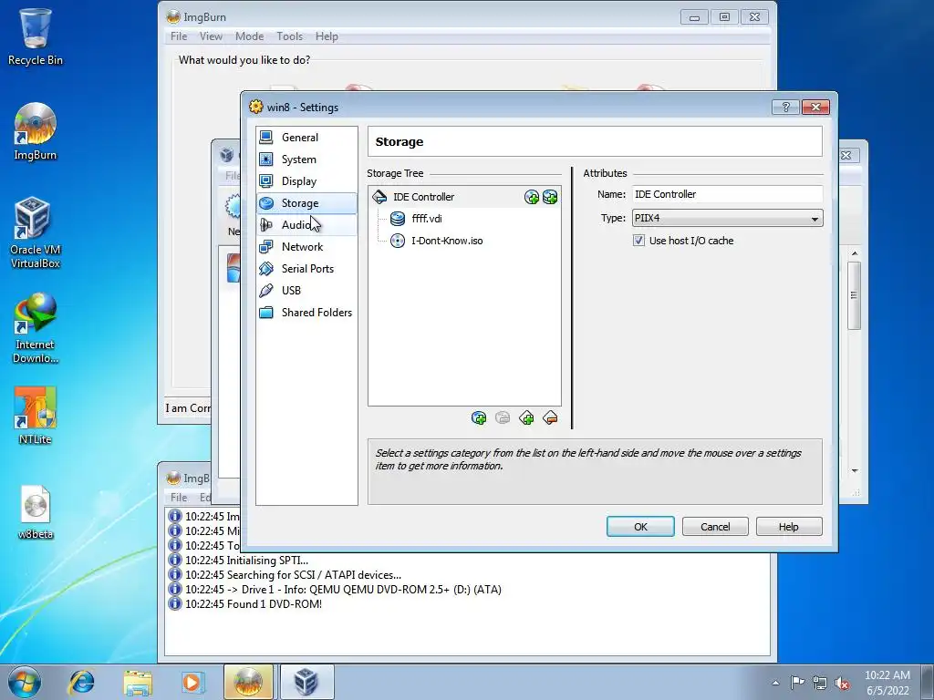Screen dimensions: 934x700
Task: Open the Recycle Bin desktop icon
Action: [36, 36]
